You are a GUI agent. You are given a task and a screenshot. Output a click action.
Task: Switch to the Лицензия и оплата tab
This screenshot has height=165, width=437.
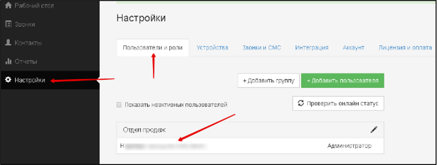(x=405, y=48)
